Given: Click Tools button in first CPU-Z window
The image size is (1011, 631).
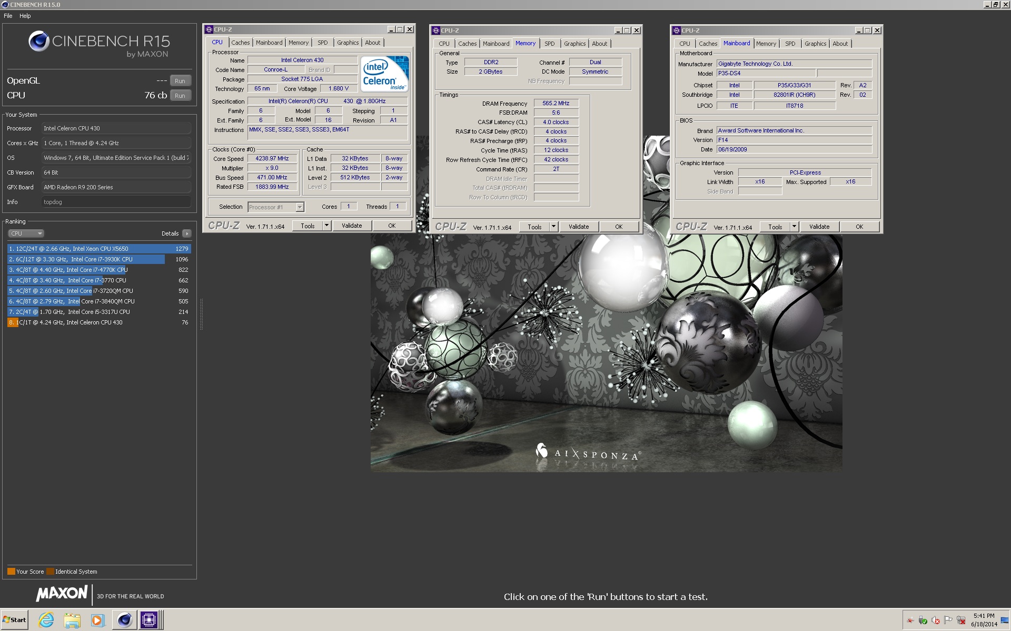Looking at the screenshot, I should click(308, 226).
